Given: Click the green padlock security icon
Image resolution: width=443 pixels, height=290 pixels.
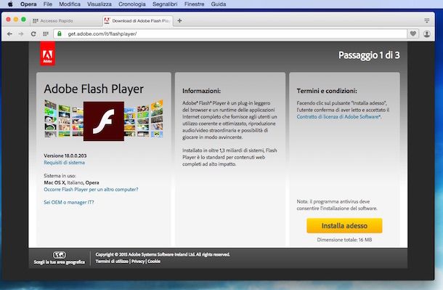Looking at the screenshot, I should [60, 33].
